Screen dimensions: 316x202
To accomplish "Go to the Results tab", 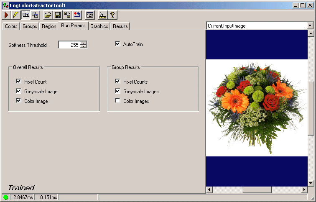I will 120,26.
